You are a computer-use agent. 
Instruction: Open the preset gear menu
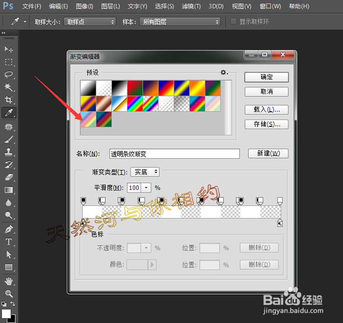[x=224, y=72]
